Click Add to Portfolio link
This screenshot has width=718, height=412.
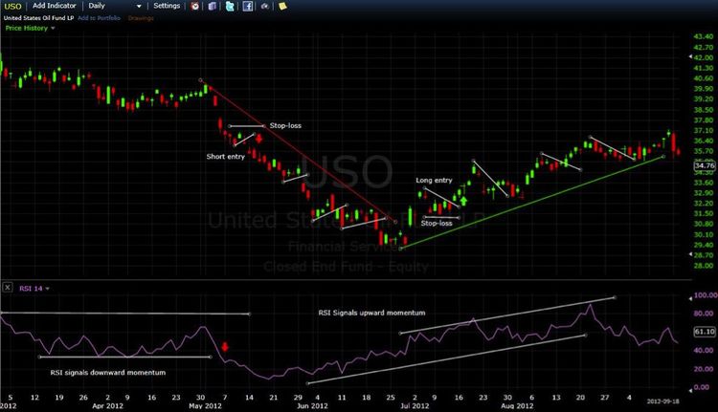99,18
